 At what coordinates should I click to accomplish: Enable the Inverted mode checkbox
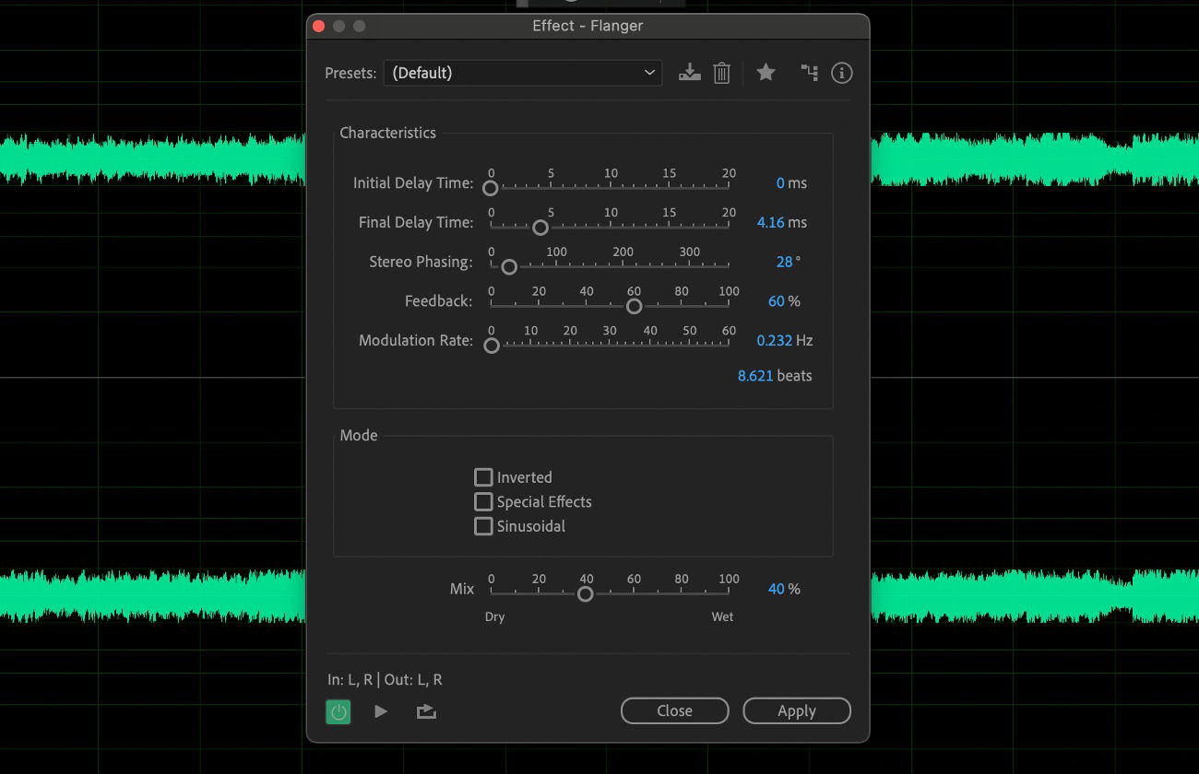point(483,477)
